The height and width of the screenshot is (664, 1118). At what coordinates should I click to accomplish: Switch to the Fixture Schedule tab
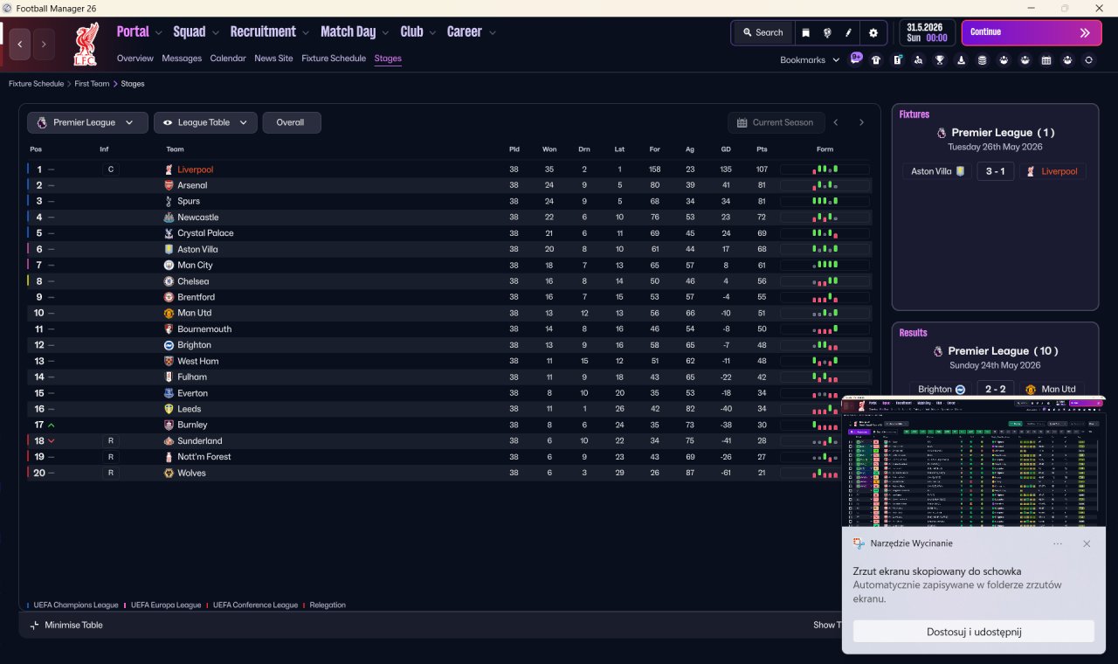(334, 59)
